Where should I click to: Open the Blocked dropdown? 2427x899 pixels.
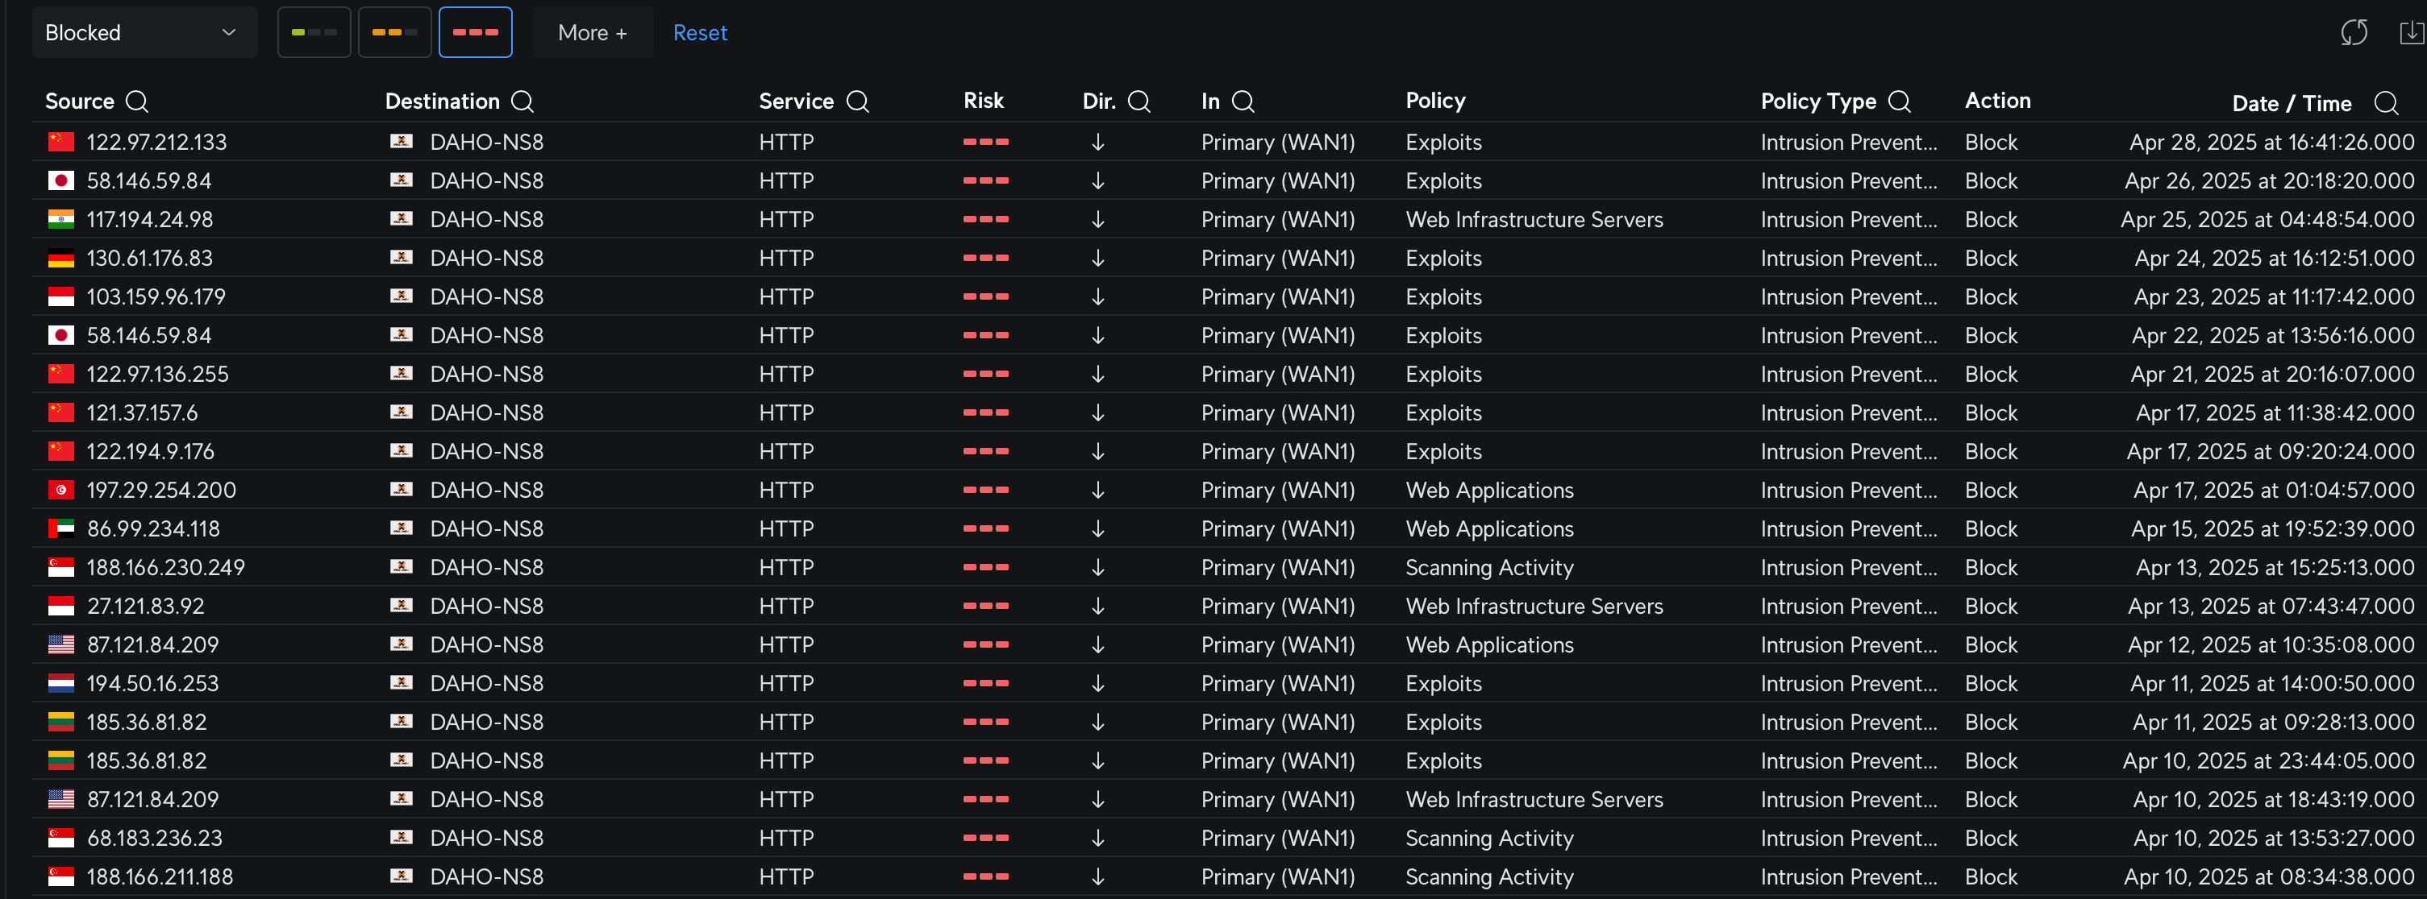pyautogui.click(x=144, y=32)
